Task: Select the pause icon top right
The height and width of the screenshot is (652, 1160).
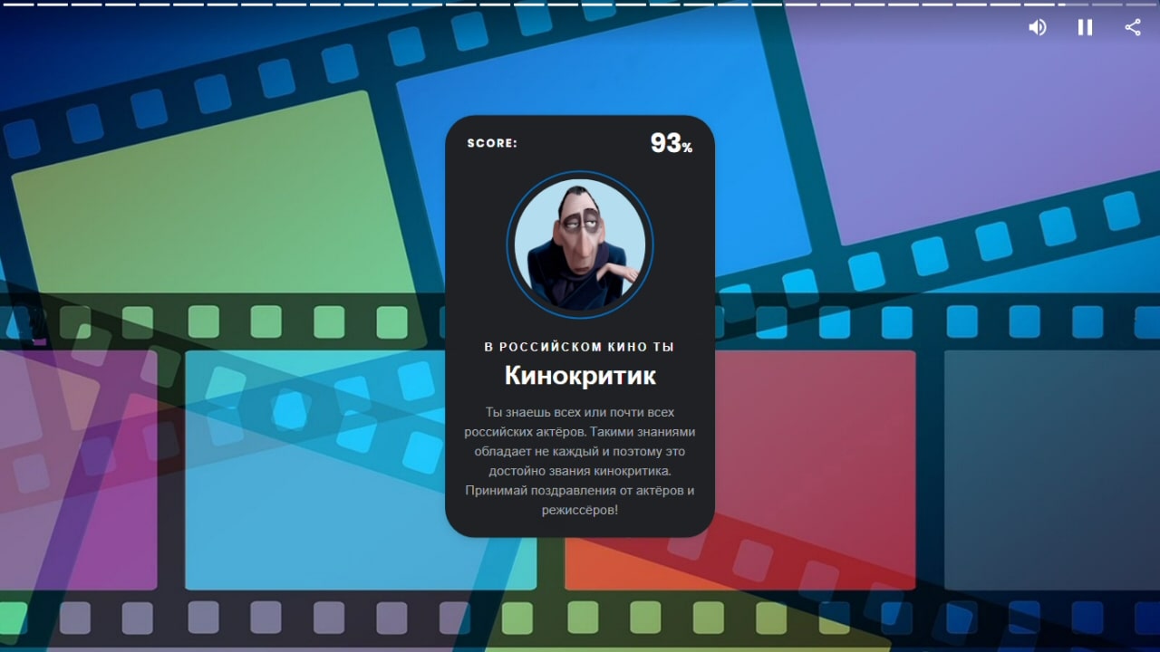Action: pos(1084,27)
